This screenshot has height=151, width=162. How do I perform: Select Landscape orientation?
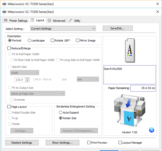[30, 40]
